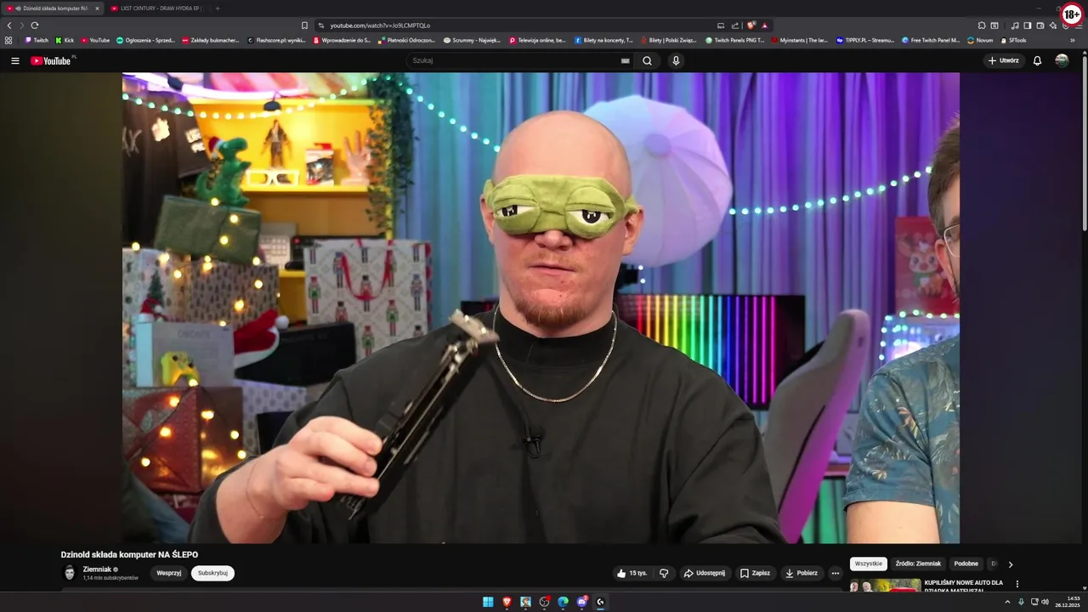Open Ziemniak channel avatar
The height and width of the screenshot is (612, 1088).
coord(70,573)
